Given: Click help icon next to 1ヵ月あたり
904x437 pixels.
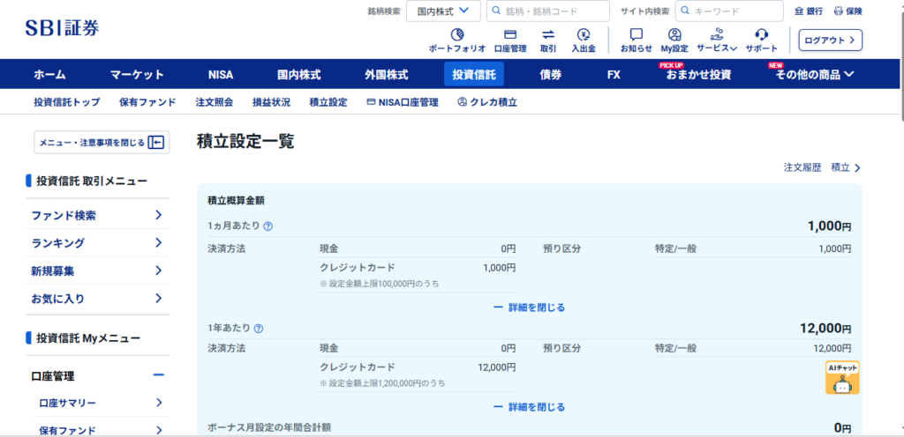Looking at the screenshot, I should click(268, 226).
